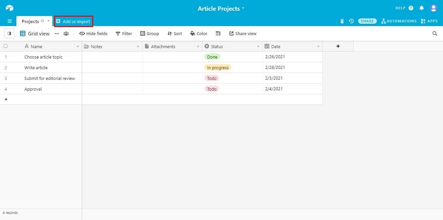The height and width of the screenshot is (220, 443).
Task: Open Sort options
Action: pos(175,33)
